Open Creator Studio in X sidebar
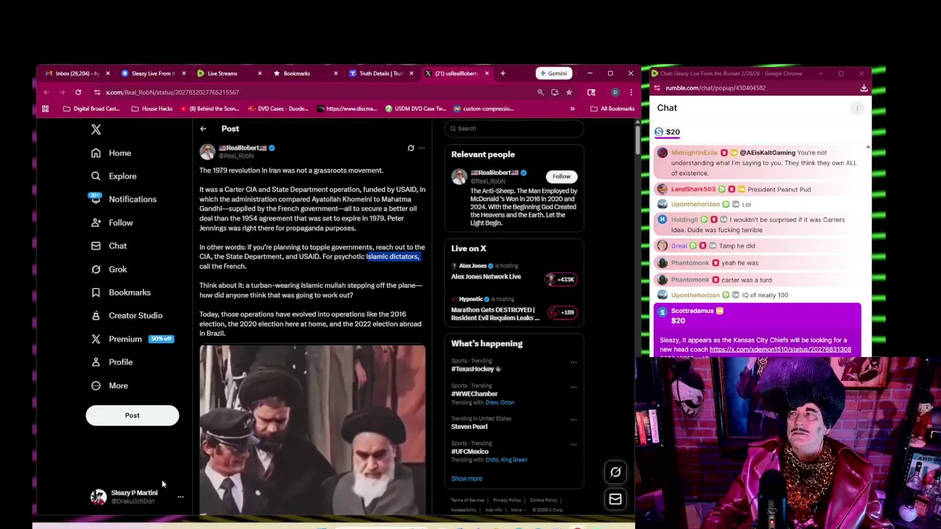941x529 pixels. point(126,316)
